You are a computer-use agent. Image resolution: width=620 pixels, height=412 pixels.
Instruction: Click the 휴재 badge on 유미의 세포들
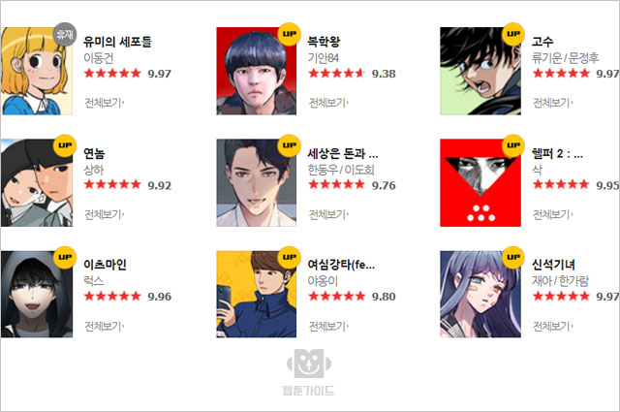pos(65,34)
